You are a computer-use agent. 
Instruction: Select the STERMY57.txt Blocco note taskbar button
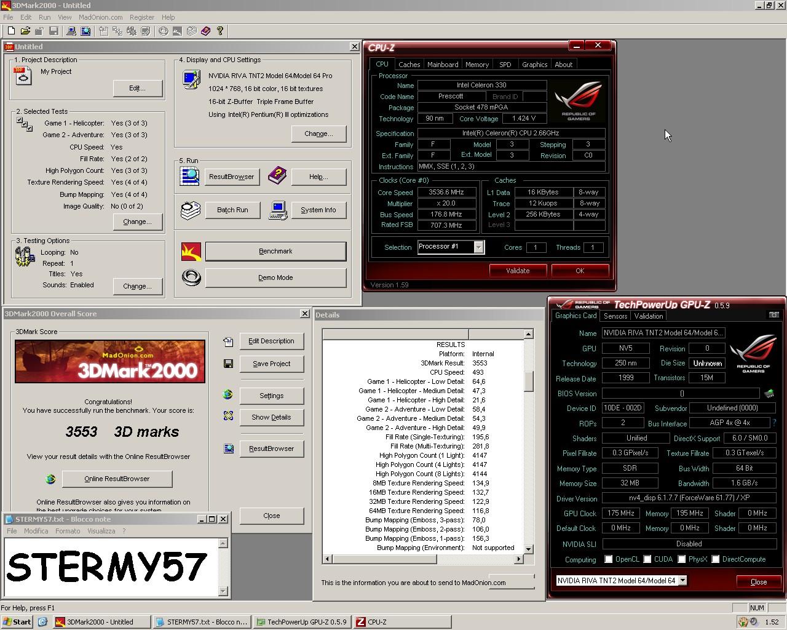coord(202,622)
